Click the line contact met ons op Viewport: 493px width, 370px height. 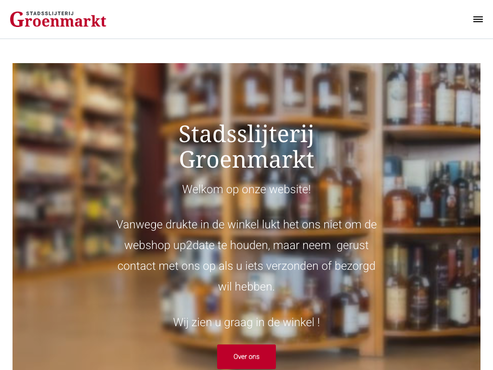[x=246, y=266]
